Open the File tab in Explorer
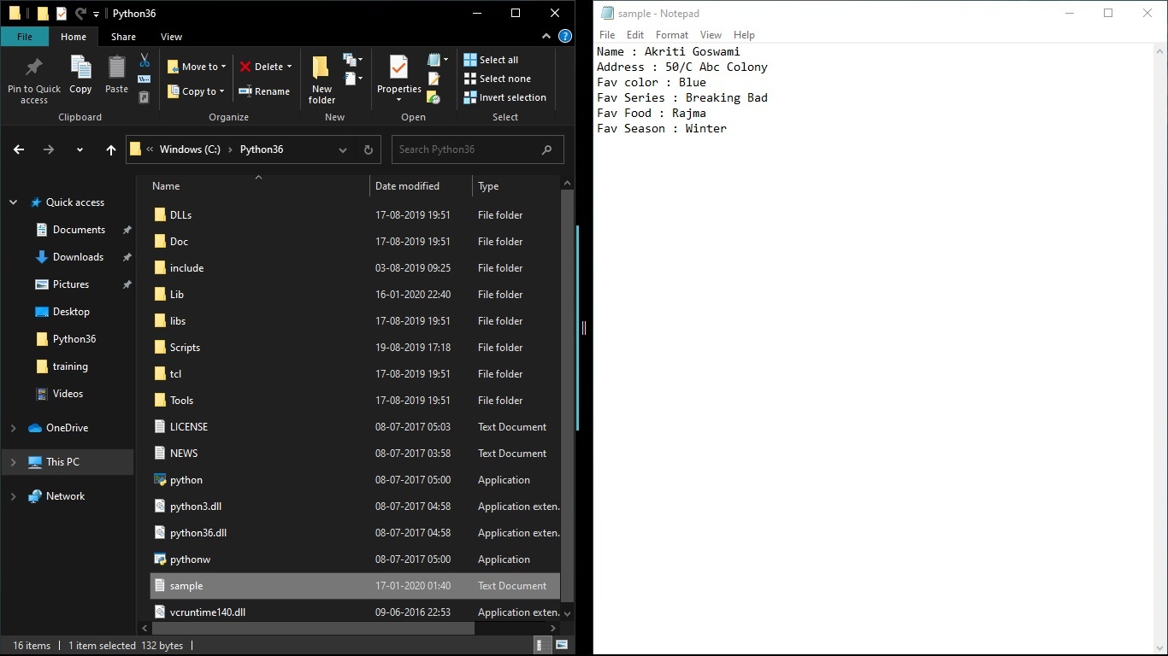This screenshot has height=656, width=1168. 25,37
